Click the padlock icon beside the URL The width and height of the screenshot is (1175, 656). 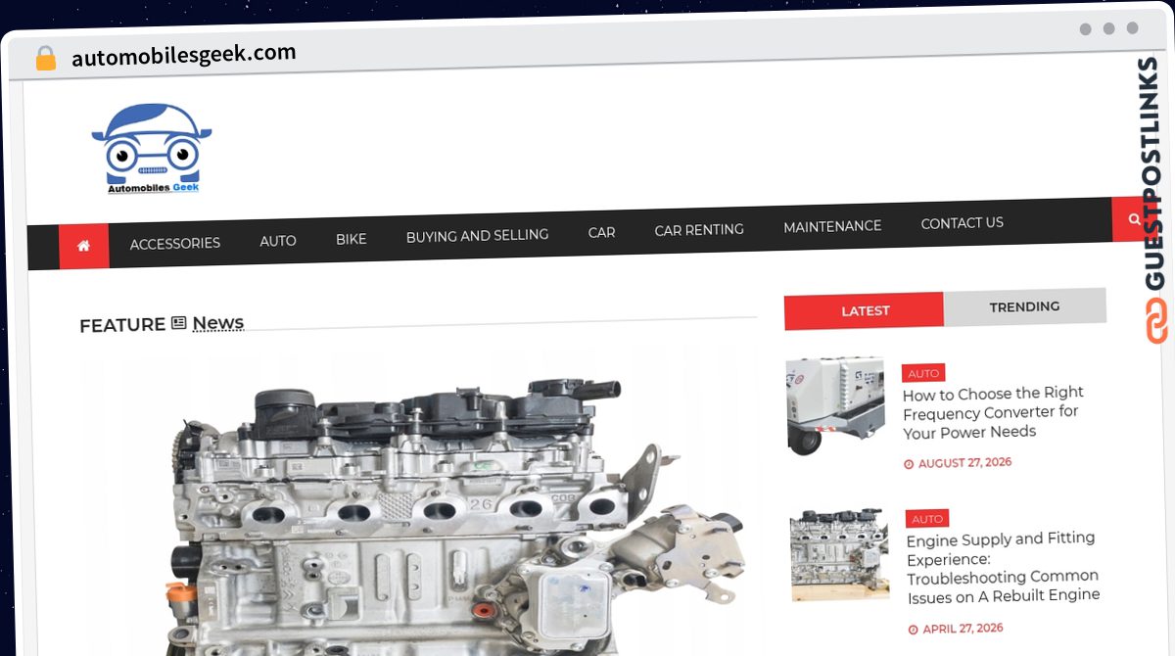(45, 59)
